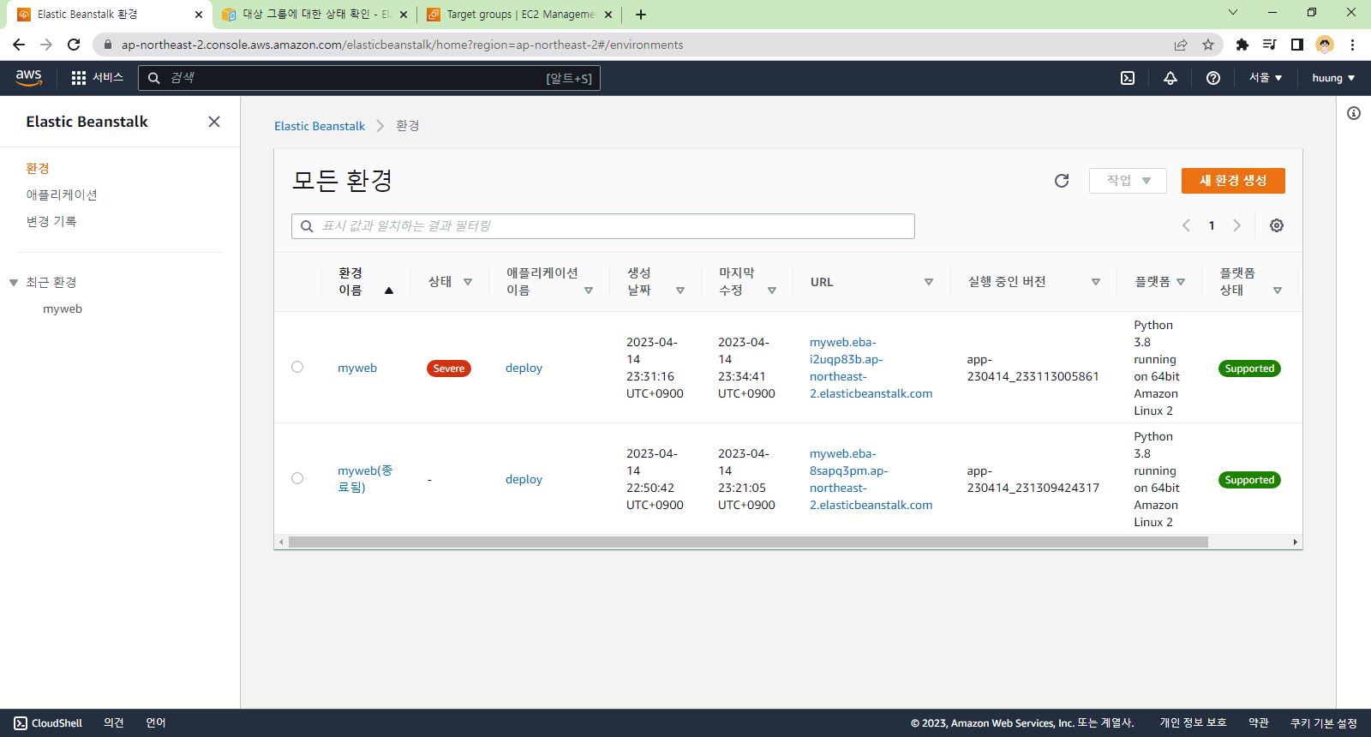
Task: Select the terminated myweb(종료됨) radio button
Action: pos(297,478)
